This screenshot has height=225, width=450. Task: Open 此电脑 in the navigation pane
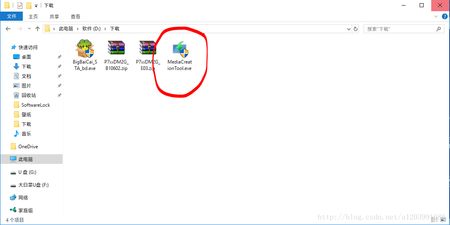point(25,159)
